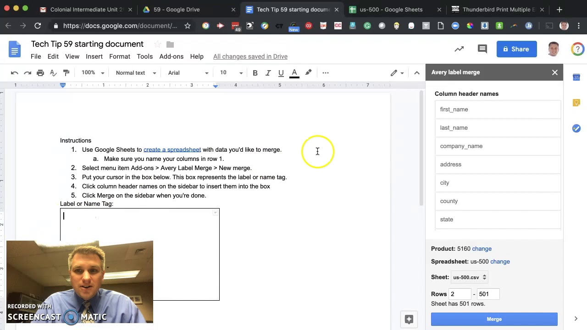
Task: Click the blue Merge button
Action: tap(494, 319)
